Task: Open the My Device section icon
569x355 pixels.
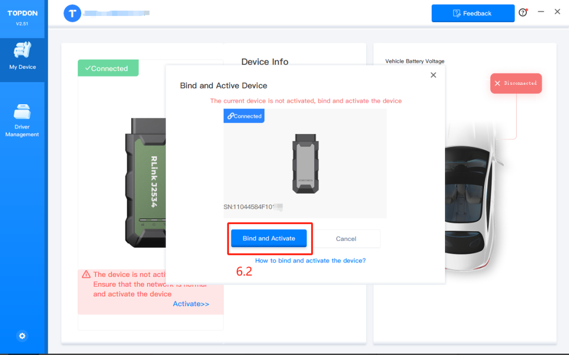Action: [22, 51]
